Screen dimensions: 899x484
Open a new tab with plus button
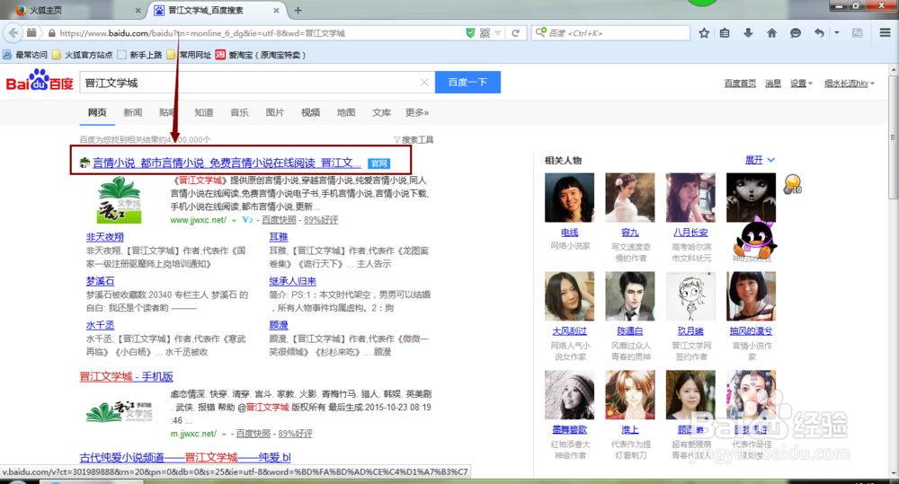(298, 10)
